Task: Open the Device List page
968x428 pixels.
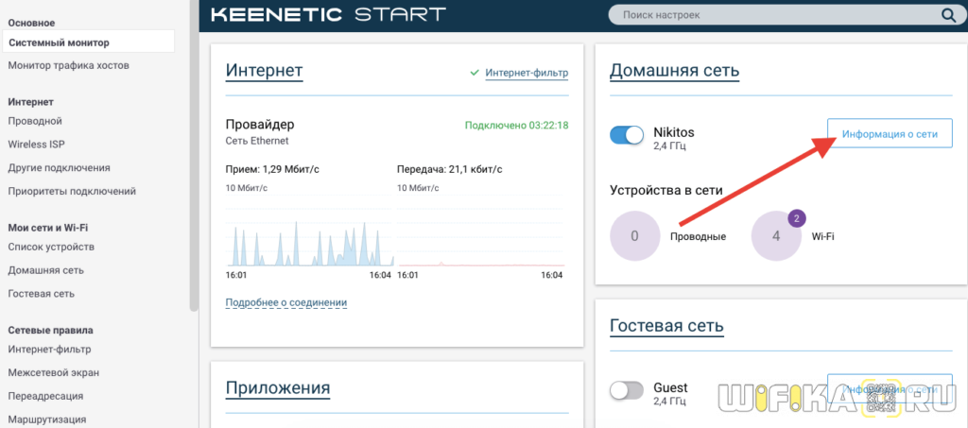Action: (51, 247)
